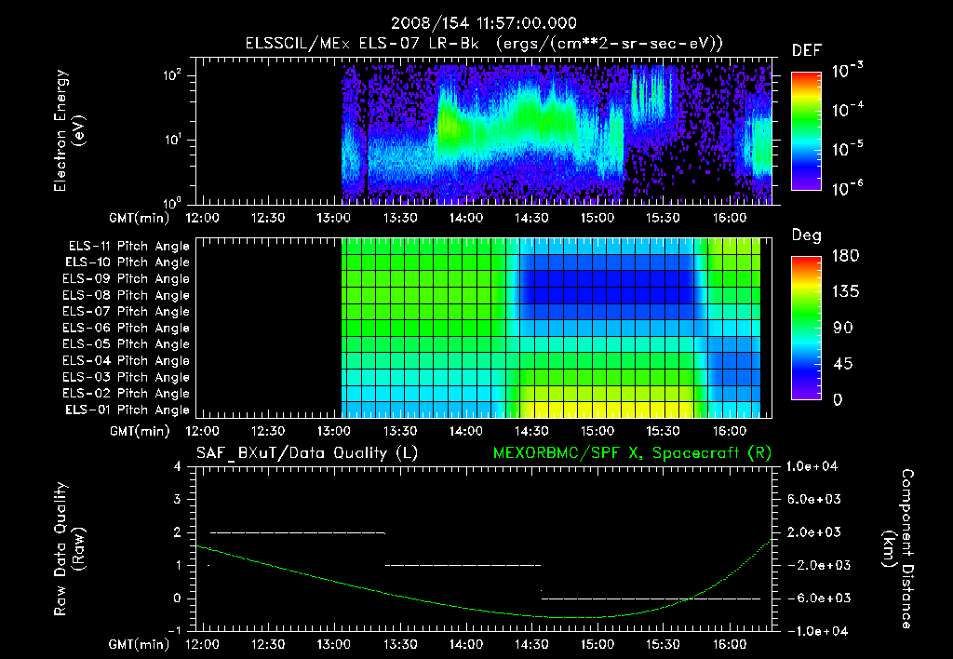The height and width of the screenshot is (659, 953).
Task: Click the GMT(min) label of the data quality panel
Action: (140, 644)
